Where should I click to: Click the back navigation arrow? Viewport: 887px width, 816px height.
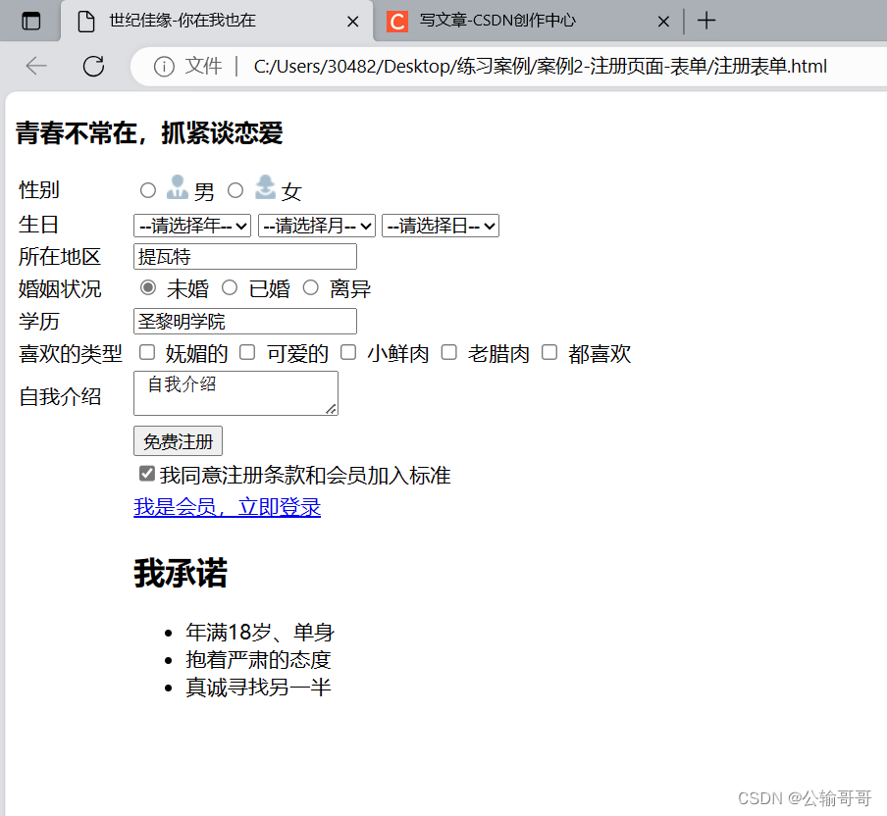[35, 66]
